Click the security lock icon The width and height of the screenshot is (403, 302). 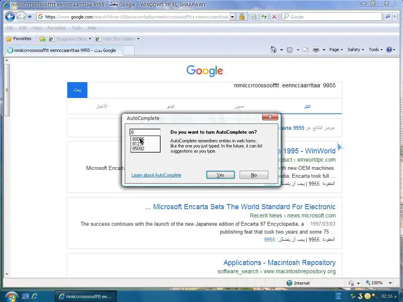242,17
